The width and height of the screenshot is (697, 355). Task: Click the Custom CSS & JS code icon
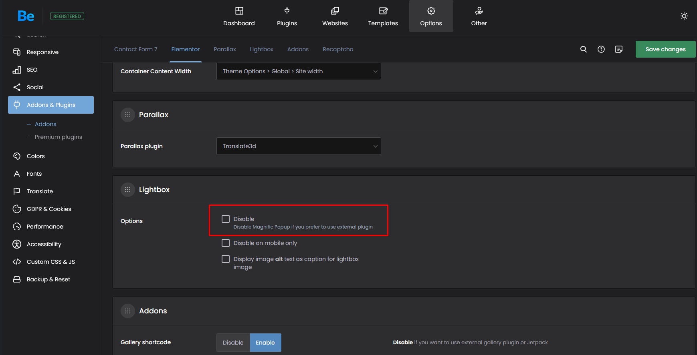pyautogui.click(x=17, y=262)
